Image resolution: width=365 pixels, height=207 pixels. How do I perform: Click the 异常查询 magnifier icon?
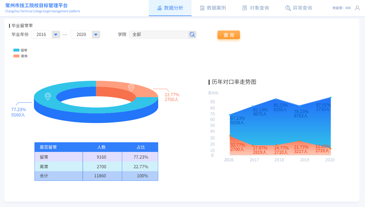coord(288,8)
